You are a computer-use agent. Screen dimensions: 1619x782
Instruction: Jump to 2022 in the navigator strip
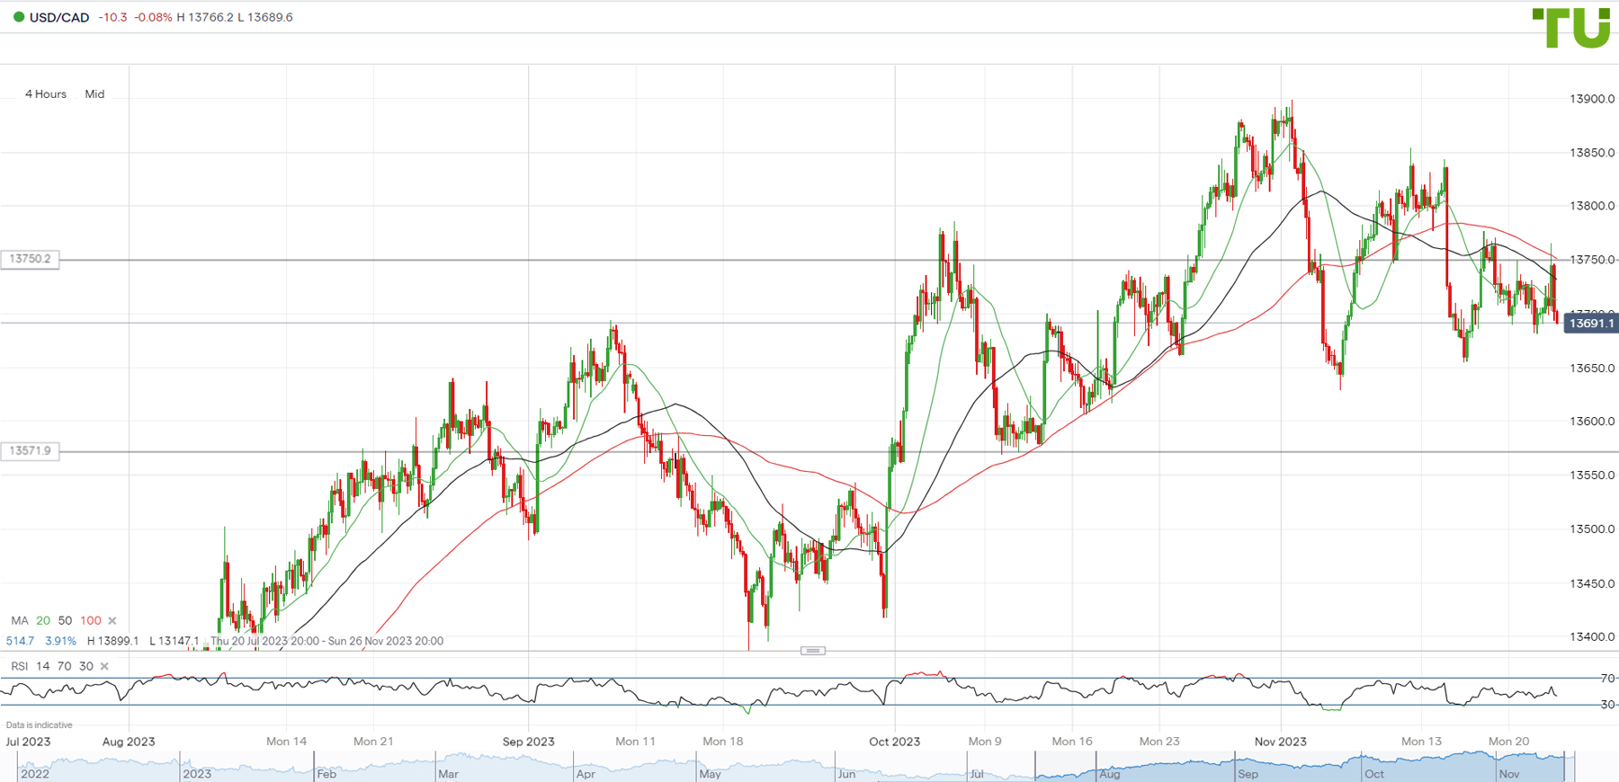(x=35, y=773)
